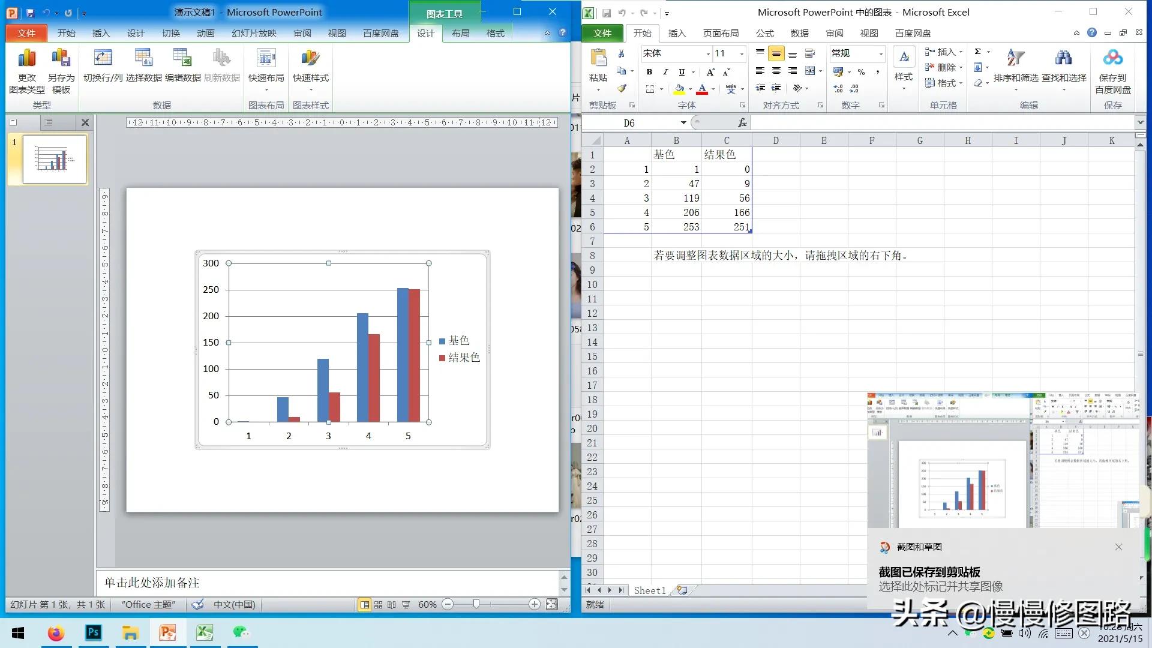This screenshot has width=1152, height=648.
Task: Expand Excel Delete cells dropdown
Action: point(961,68)
